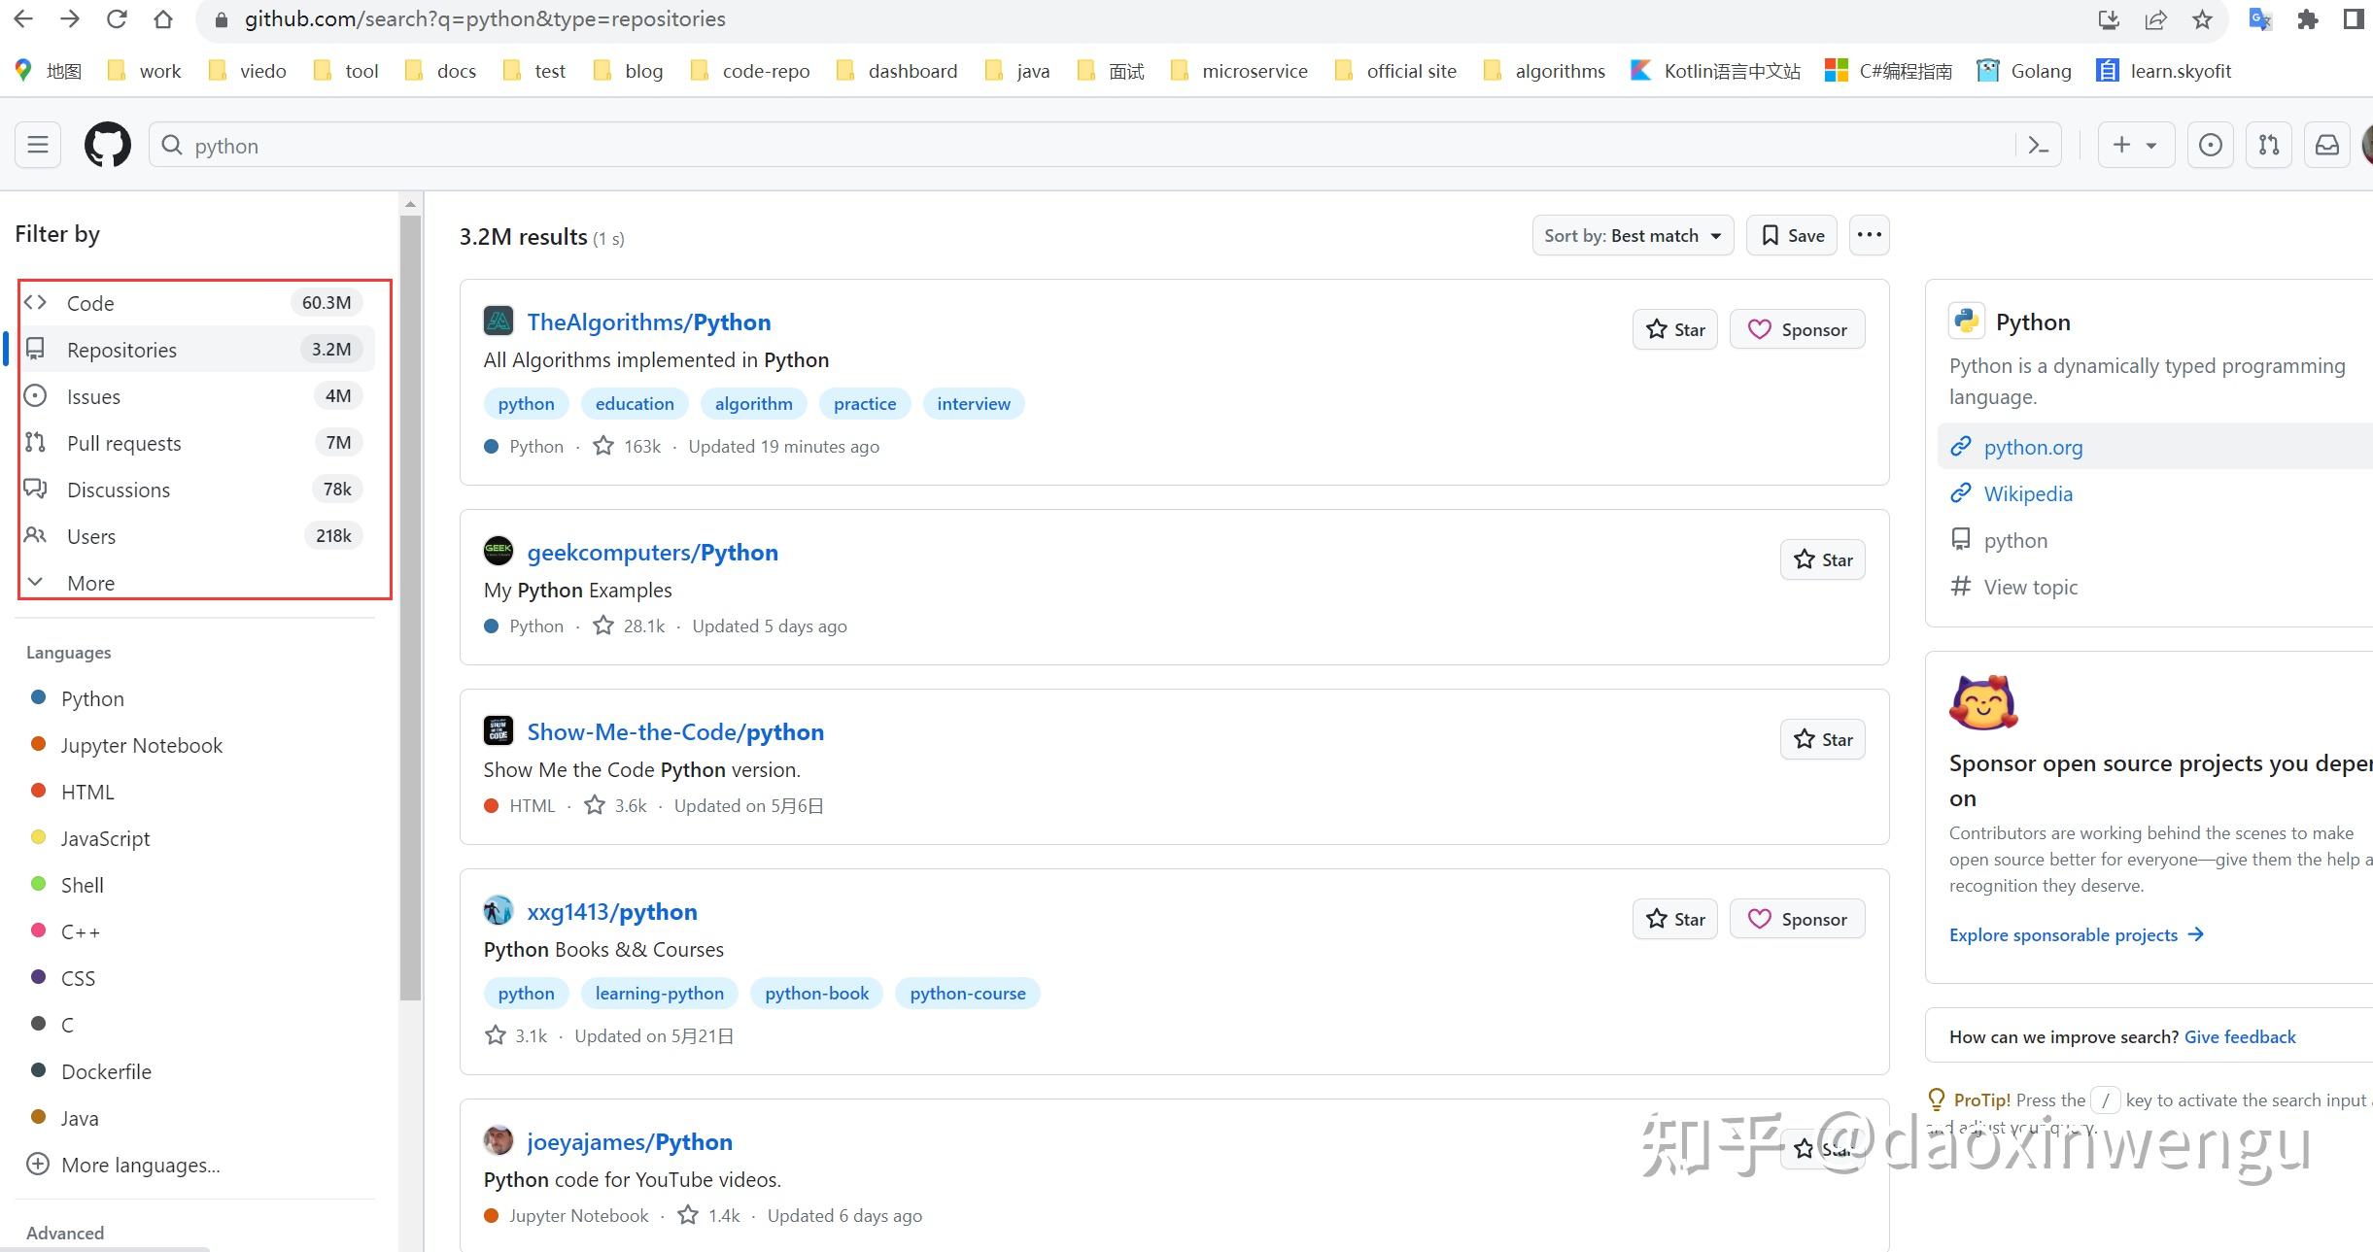
Task: Open python.org link
Action: point(2033,447)
